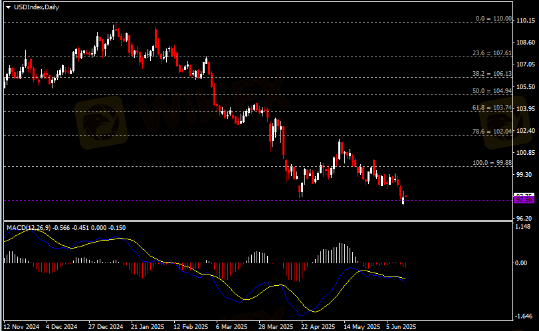Click the 96.20 price scale value
Image resolution: width=539 pixels, height=331 pixels.
point(524,218)
